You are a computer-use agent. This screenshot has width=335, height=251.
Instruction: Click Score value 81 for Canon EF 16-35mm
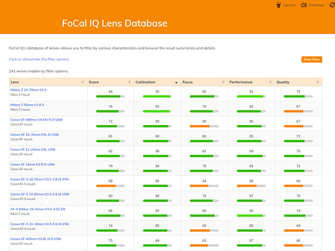tap(110, 136)
